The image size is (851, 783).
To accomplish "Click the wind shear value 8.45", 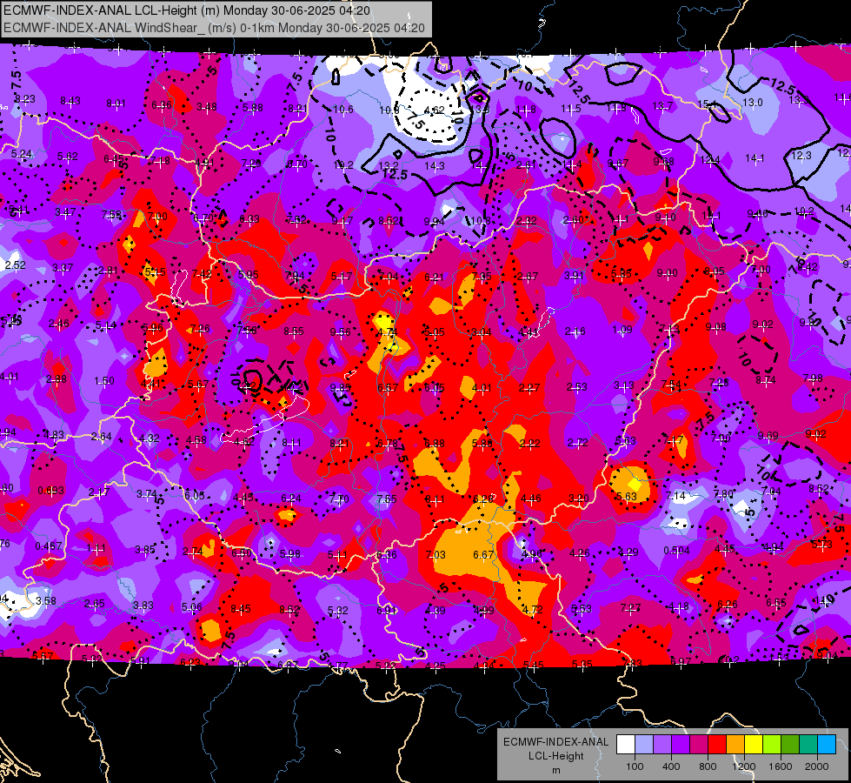I will click(x=241, y=609).
